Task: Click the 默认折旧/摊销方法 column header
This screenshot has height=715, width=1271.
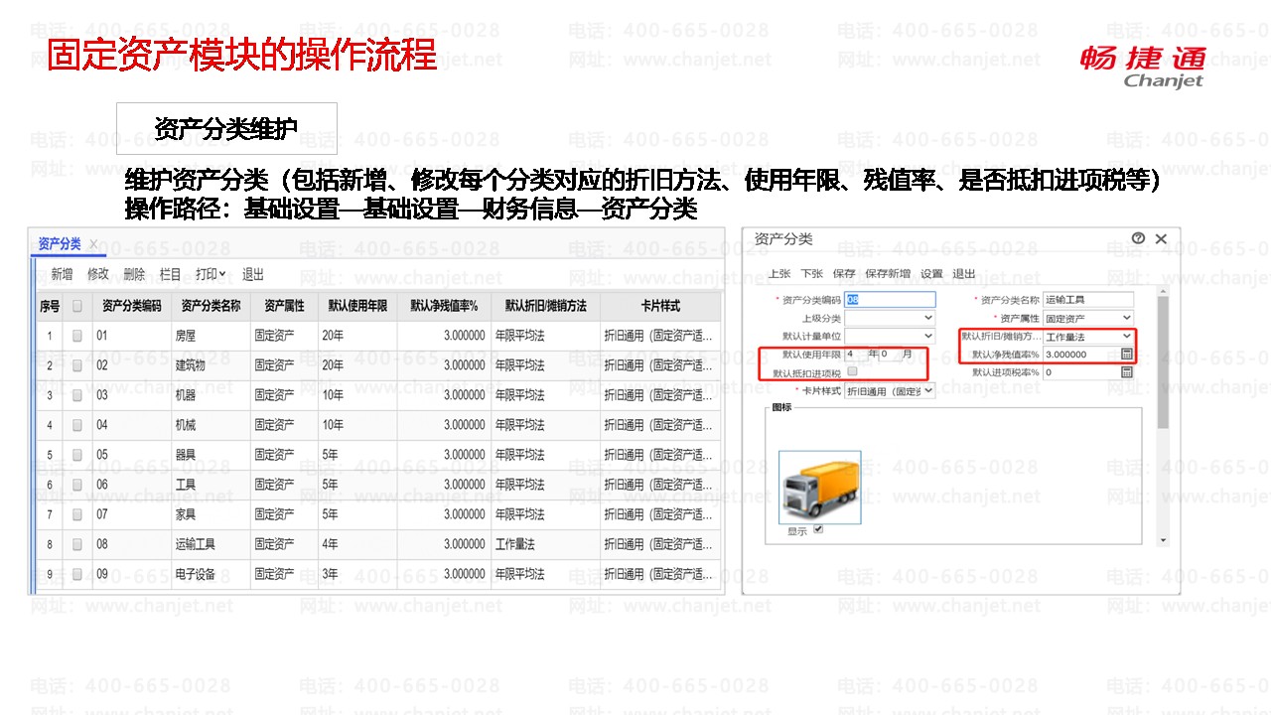Action: (545, 307)
